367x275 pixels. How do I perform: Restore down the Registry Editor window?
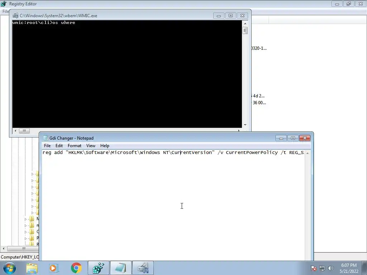coord(349,4)
